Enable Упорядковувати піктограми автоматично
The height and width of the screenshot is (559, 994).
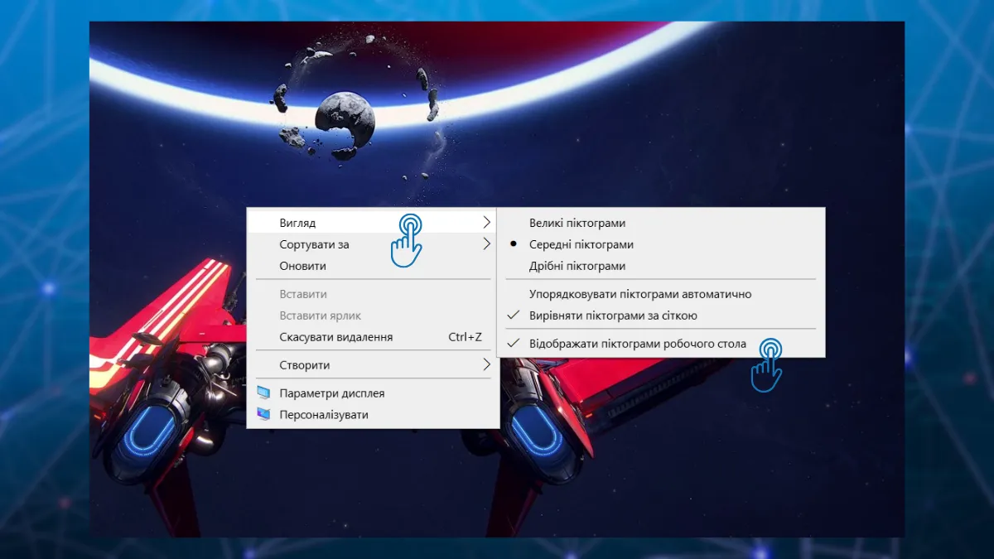(660, 294)
